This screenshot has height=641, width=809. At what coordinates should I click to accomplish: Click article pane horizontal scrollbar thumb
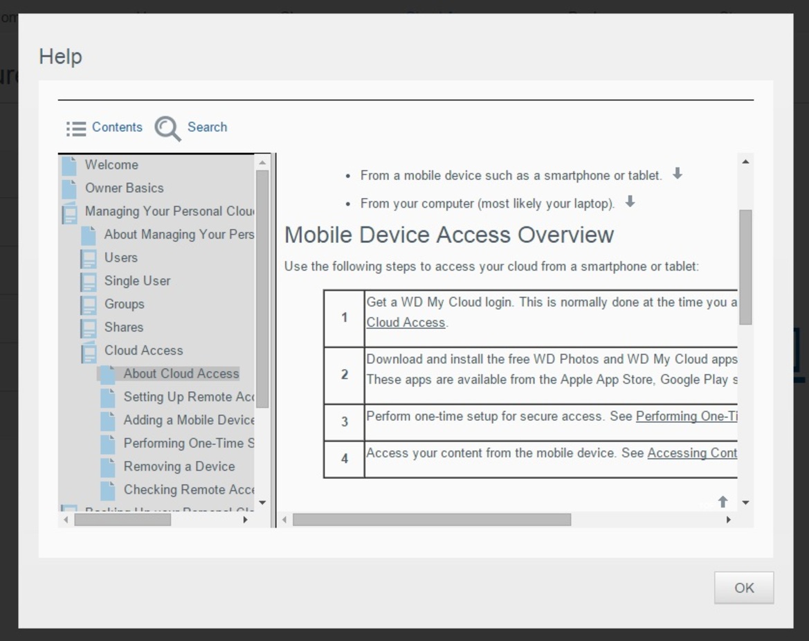[432, 520]
